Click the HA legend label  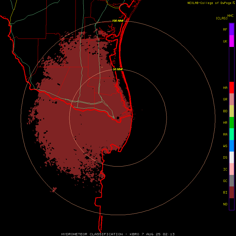click(225, 88)
